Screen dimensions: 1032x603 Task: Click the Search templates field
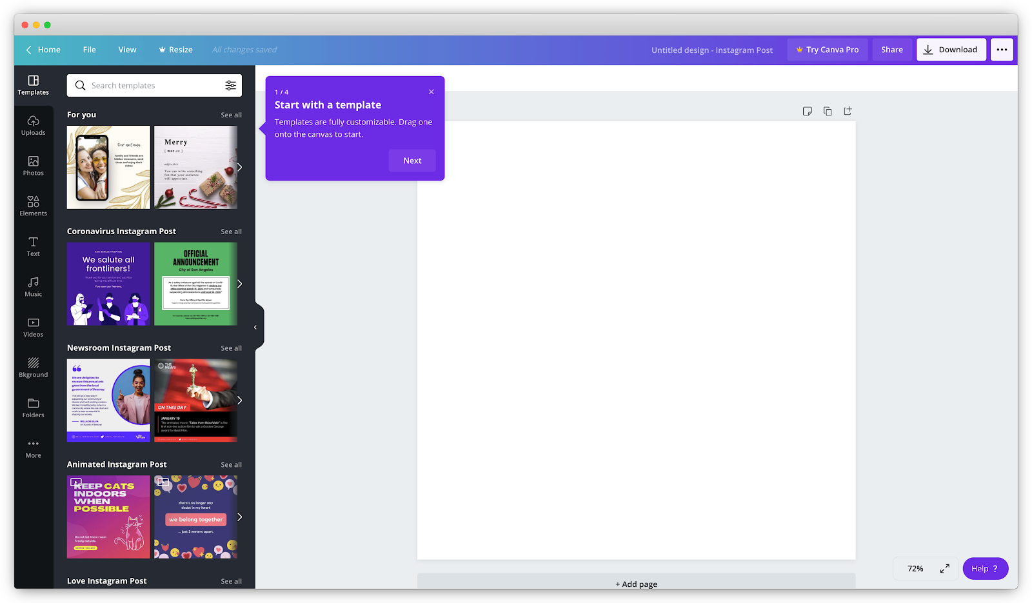[x=155, y=86]
